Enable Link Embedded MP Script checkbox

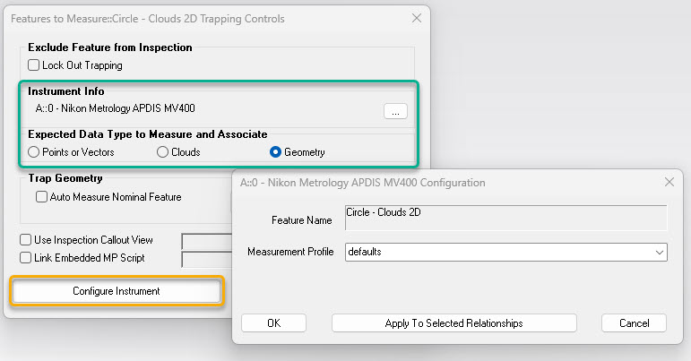[26, 258]
